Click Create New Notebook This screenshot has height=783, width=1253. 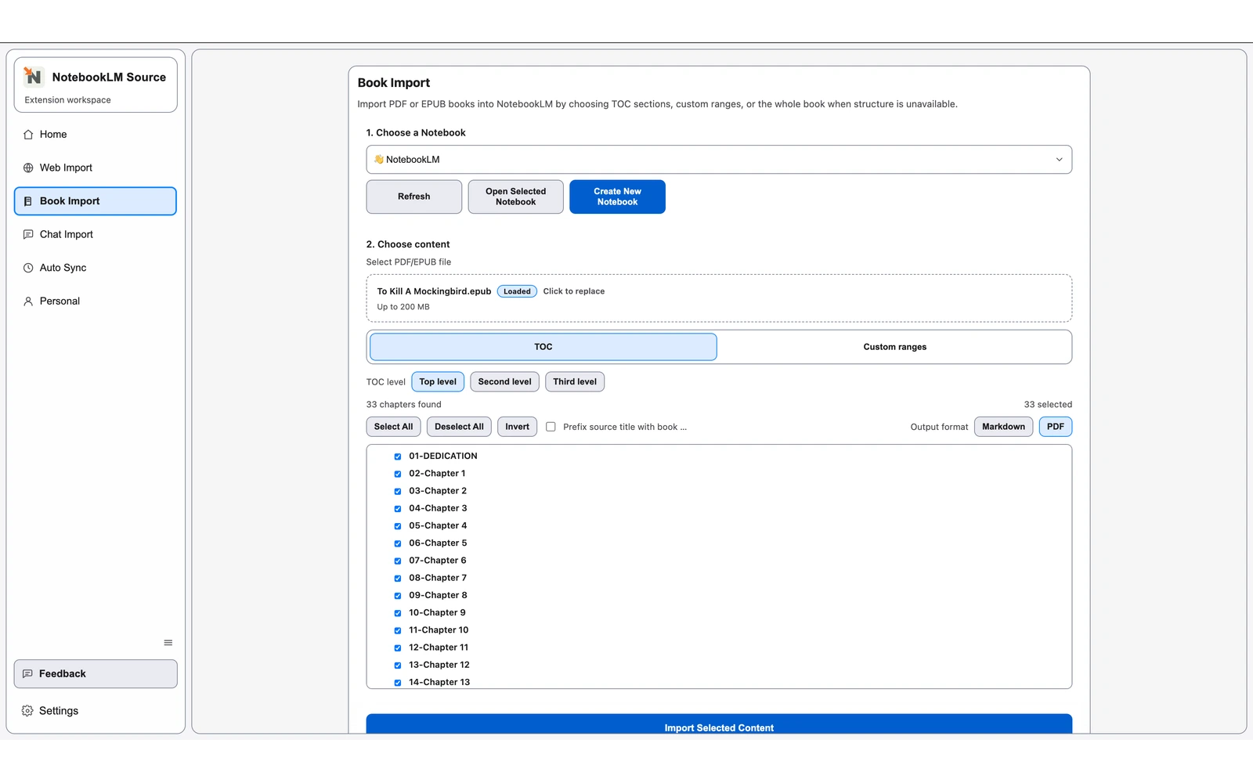tap(617, 197)
